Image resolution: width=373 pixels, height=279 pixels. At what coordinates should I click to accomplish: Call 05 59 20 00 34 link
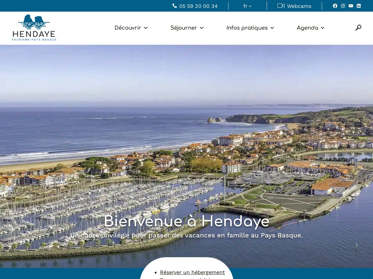click(x=198, y=6)
